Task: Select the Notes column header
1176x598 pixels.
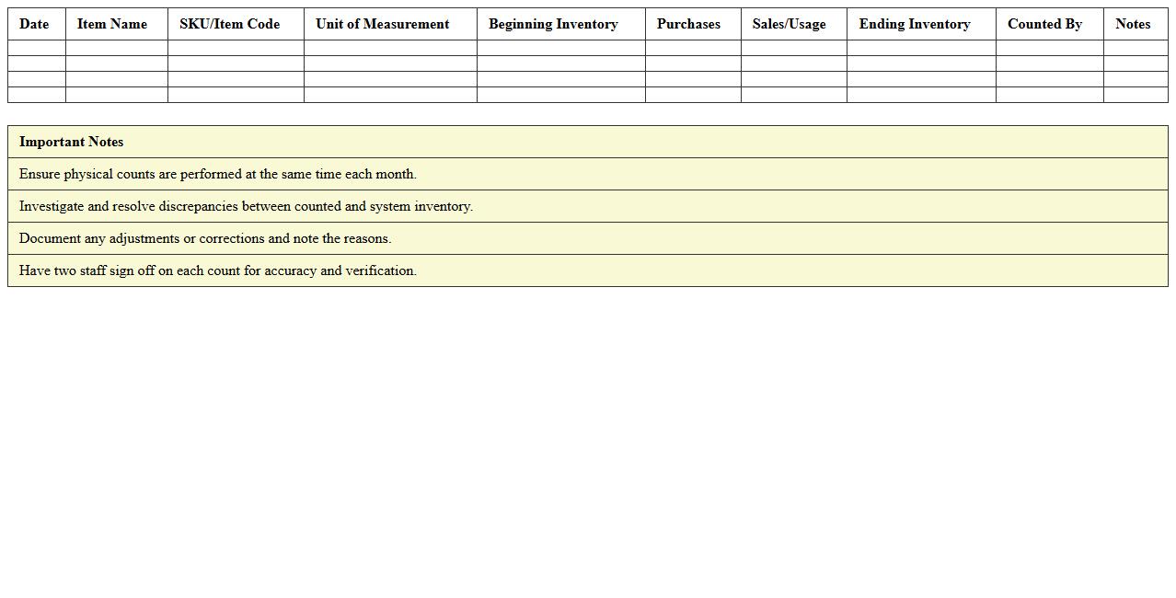Action: point(1133,24)
